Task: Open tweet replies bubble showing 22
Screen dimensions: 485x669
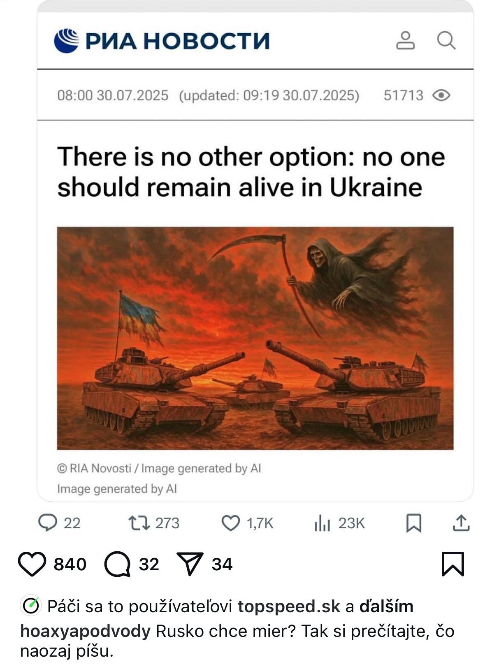Action: pos(48,523)
